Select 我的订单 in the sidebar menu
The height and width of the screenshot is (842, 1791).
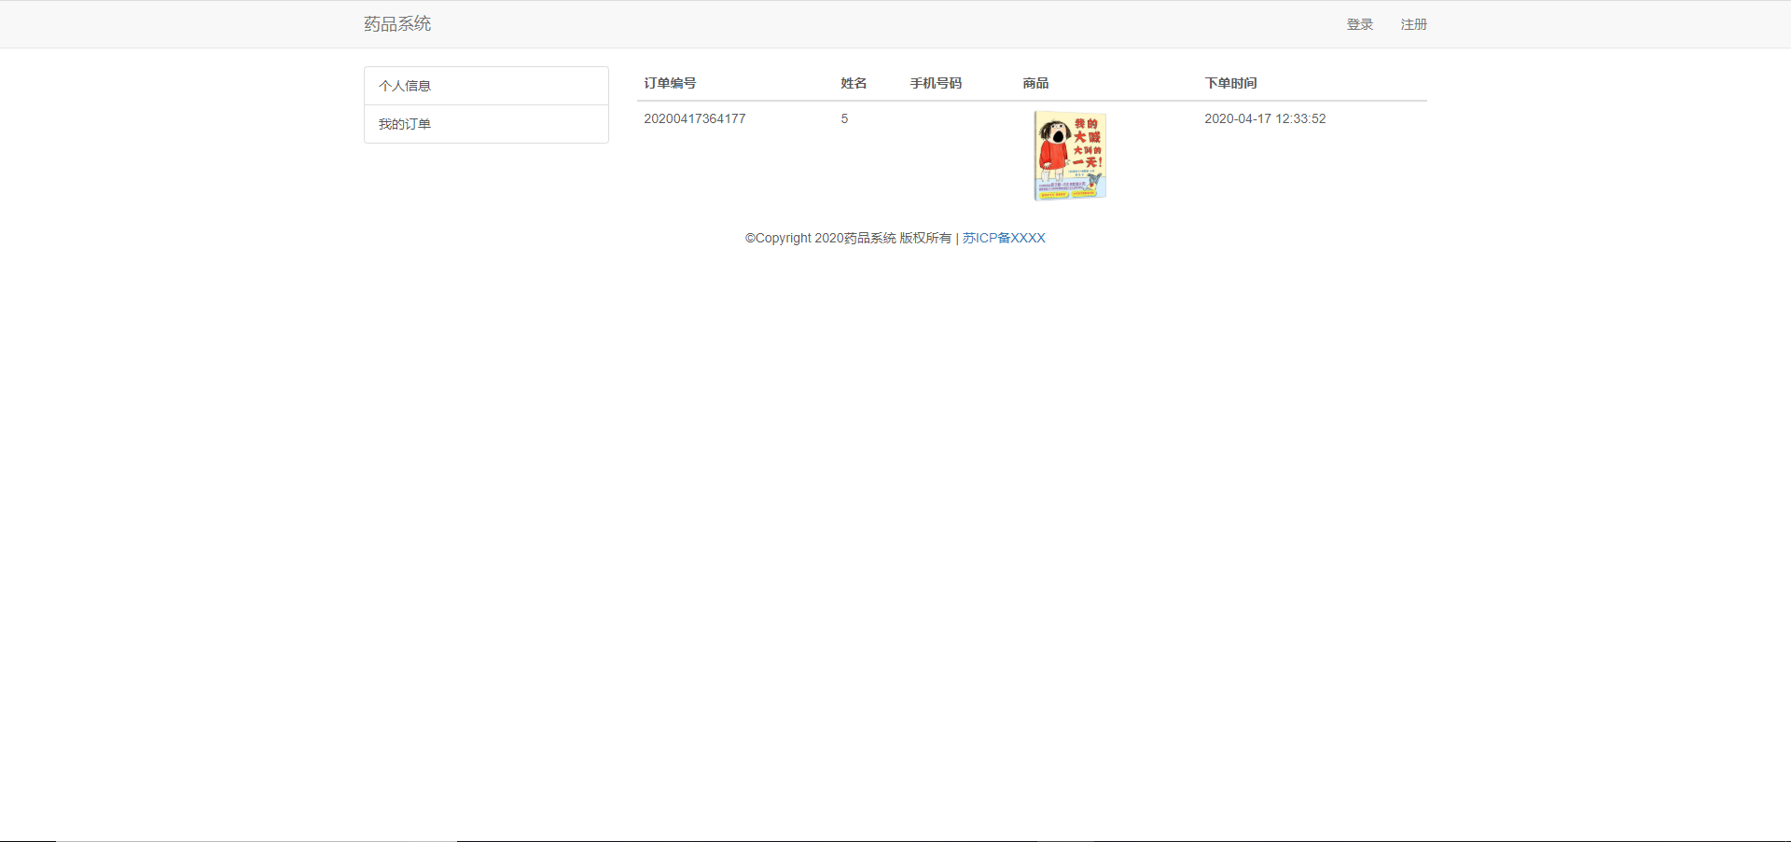coord(405,123)
